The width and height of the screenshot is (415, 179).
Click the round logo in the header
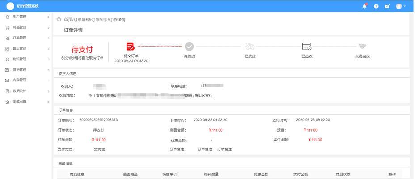10,6
